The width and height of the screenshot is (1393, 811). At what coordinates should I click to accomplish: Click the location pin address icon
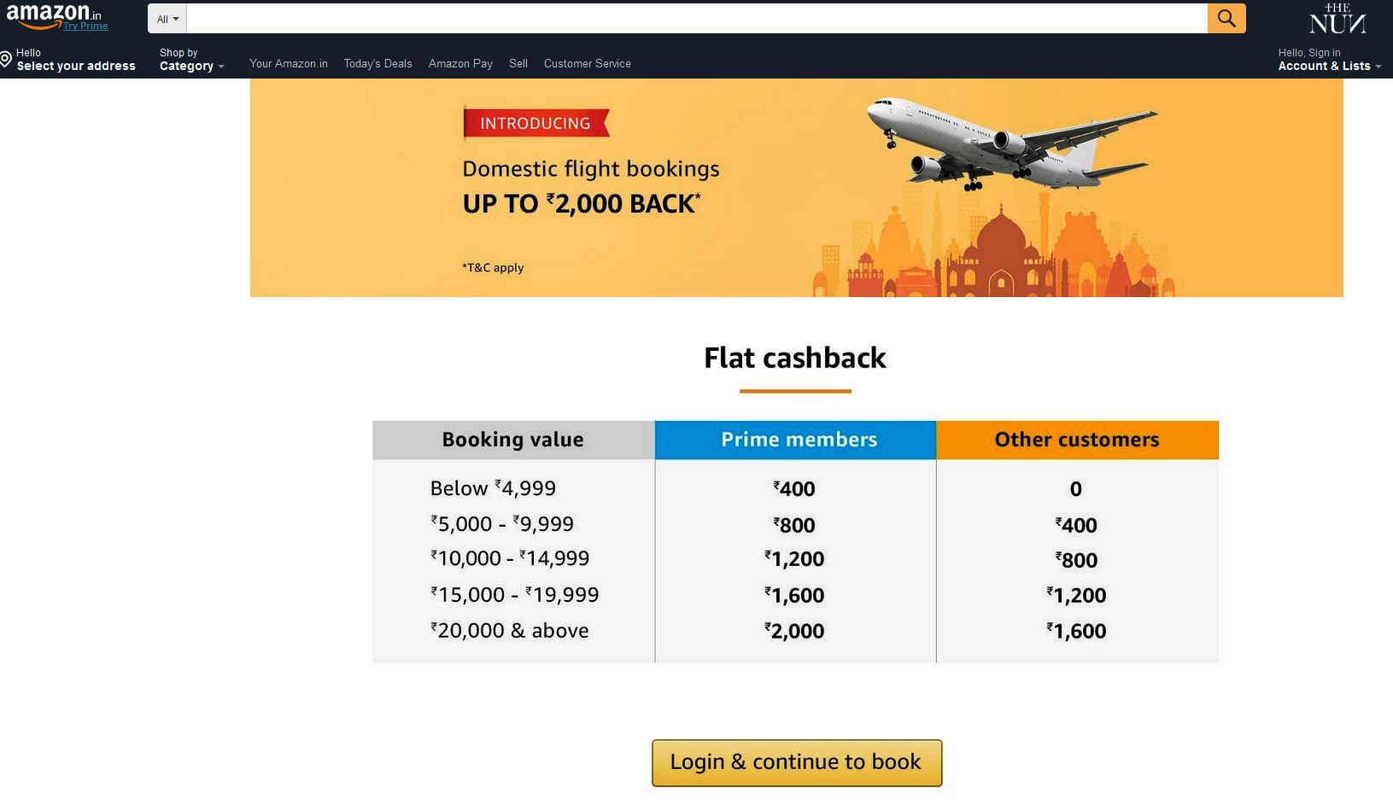click(6, 59)
